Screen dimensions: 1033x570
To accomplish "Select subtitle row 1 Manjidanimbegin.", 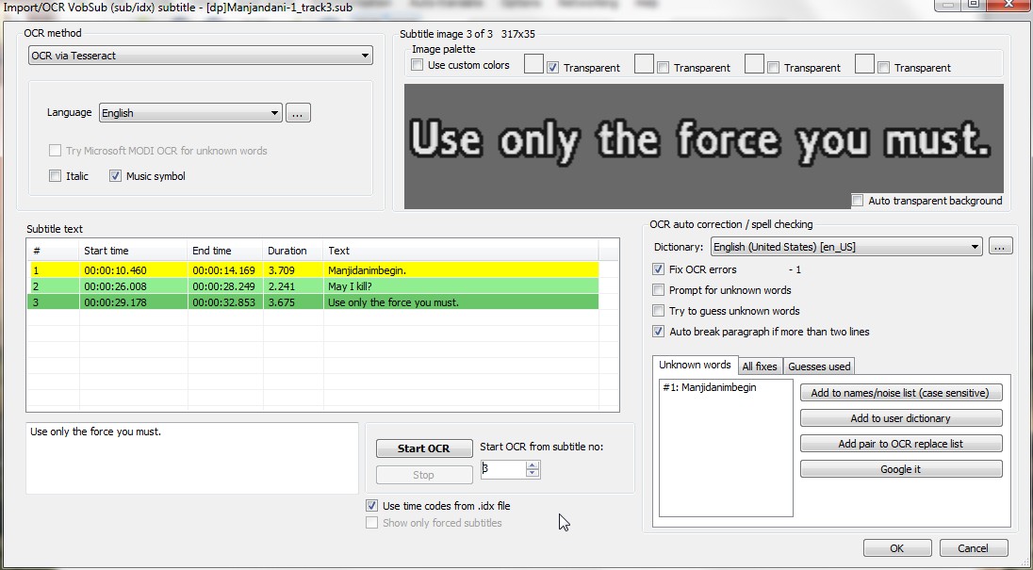I will point(314,269).
